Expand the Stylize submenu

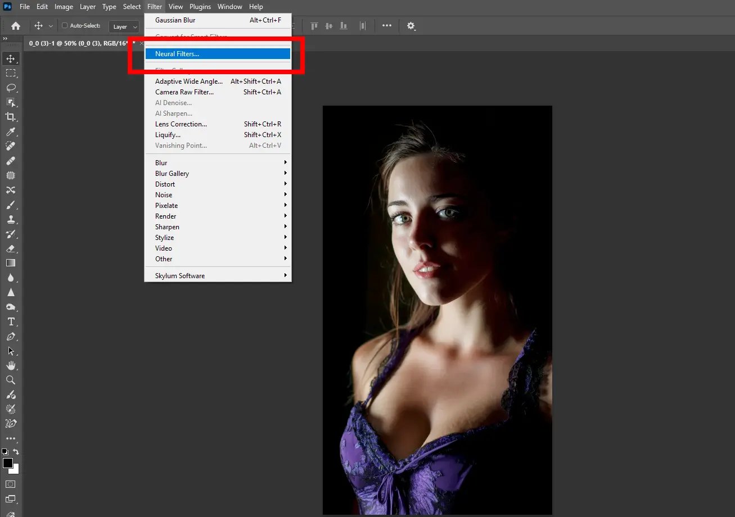pyautogui.click(x=218, y=238)
